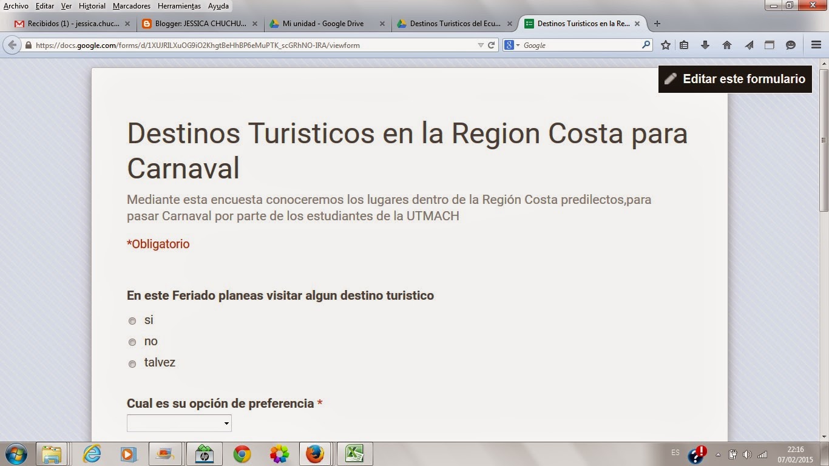Open the Ayuda menu
Screen dimensions: 829x466
(x=218, y=6)
